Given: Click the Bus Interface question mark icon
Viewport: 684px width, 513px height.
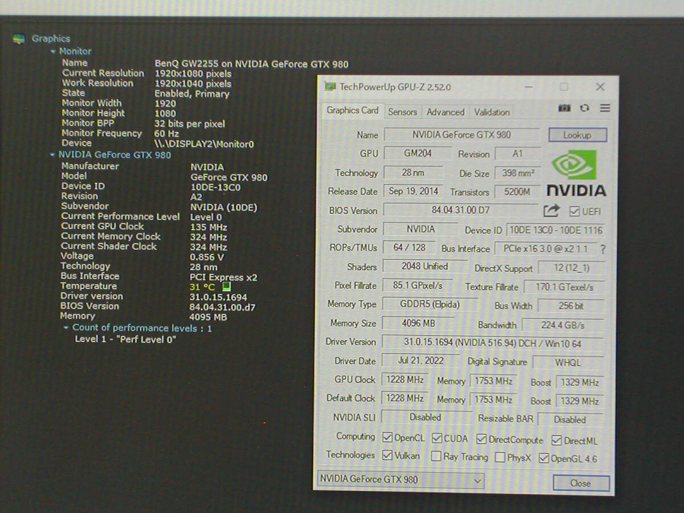Looking at the screenshot, I should coord(603,250).
